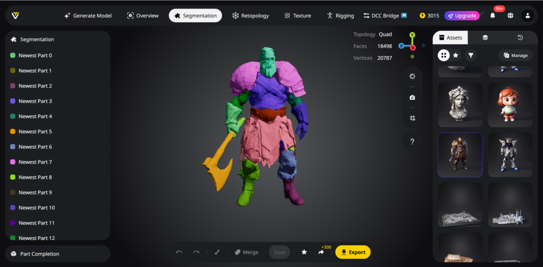Switch to the Retopology tab

pos(250,16)
